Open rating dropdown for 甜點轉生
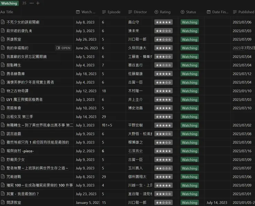 [x=163, y=65]
